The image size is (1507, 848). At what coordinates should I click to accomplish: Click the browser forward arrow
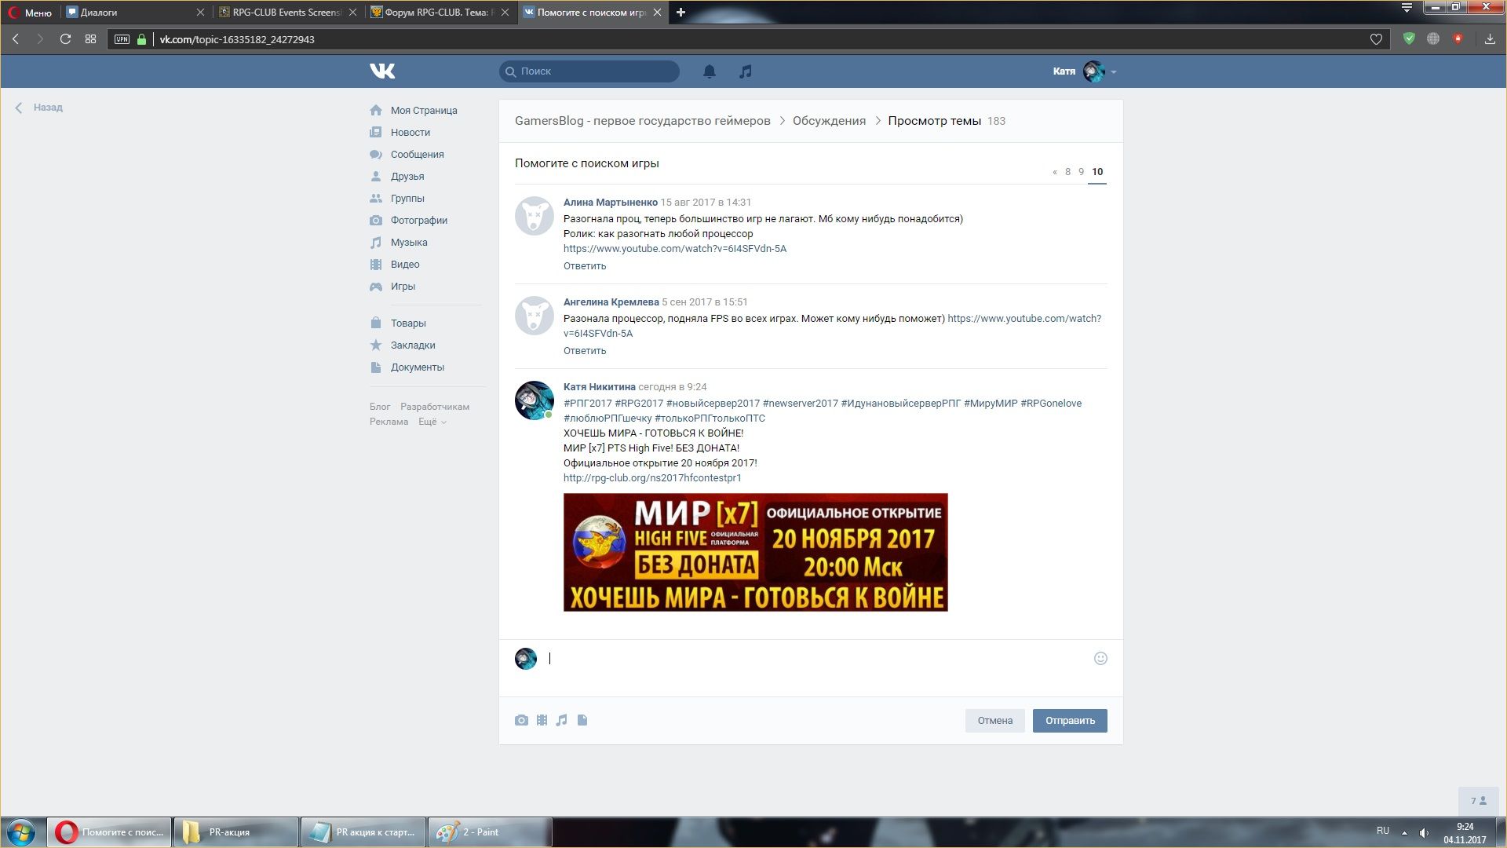[x=40, y=38]
